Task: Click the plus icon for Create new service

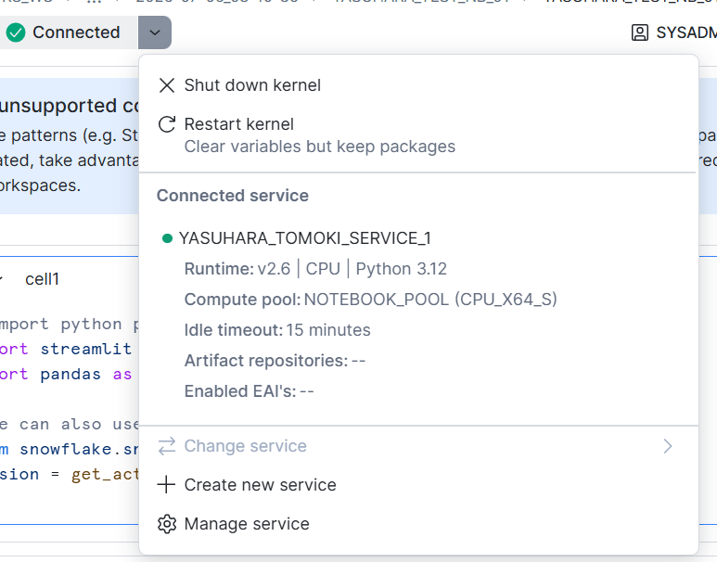Action: tap(166, 485)
